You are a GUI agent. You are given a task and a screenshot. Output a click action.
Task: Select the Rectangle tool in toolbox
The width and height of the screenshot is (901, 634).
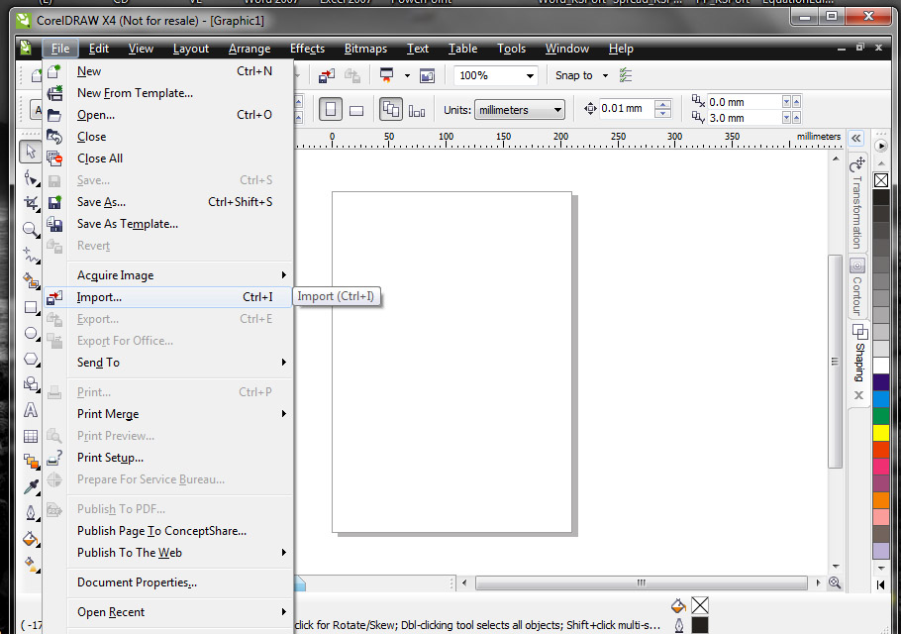coord(31,307)
